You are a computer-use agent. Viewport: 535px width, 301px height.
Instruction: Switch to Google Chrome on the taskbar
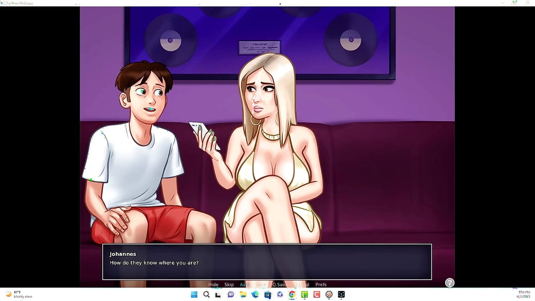point(292,295)
